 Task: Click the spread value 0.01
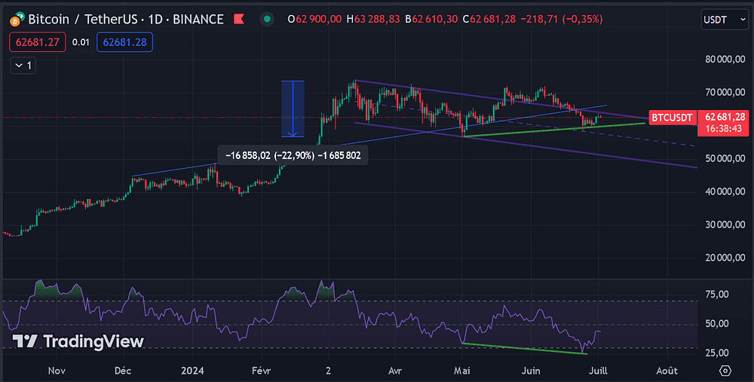(x=81, y=42)
